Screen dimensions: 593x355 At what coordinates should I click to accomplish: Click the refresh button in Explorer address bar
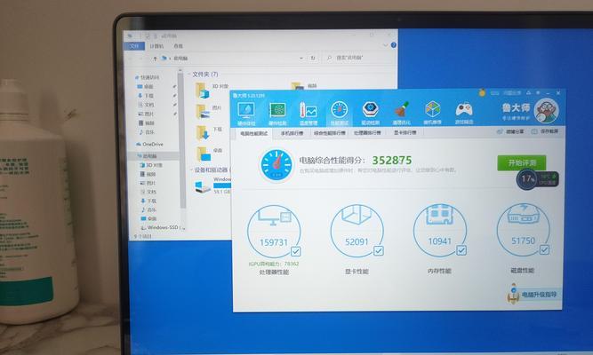(x=313, y=59)
